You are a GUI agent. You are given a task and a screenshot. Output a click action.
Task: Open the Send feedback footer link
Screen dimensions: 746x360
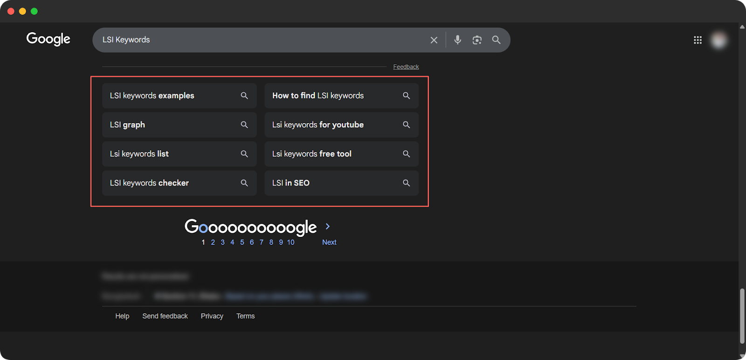tap(165, 316)
